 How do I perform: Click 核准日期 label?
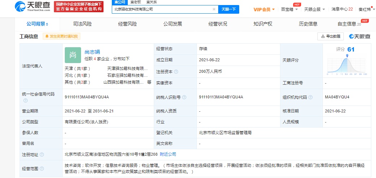tap(291, 111)
